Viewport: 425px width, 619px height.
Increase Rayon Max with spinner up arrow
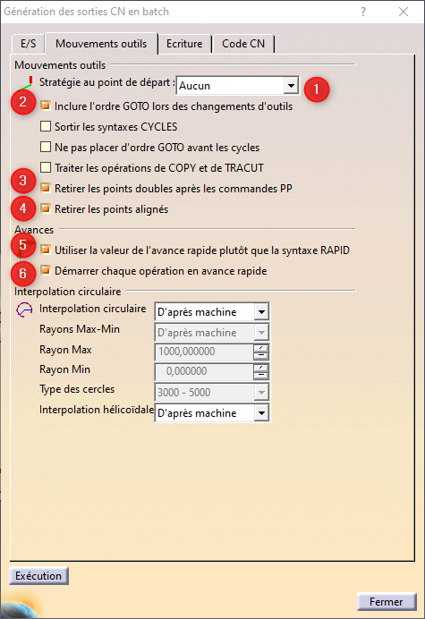coord(260,348)
